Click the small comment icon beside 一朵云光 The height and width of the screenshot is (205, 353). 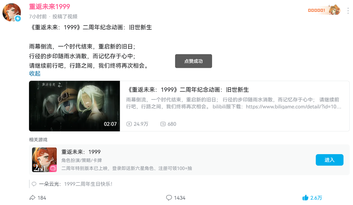click(x=34, y=184)
